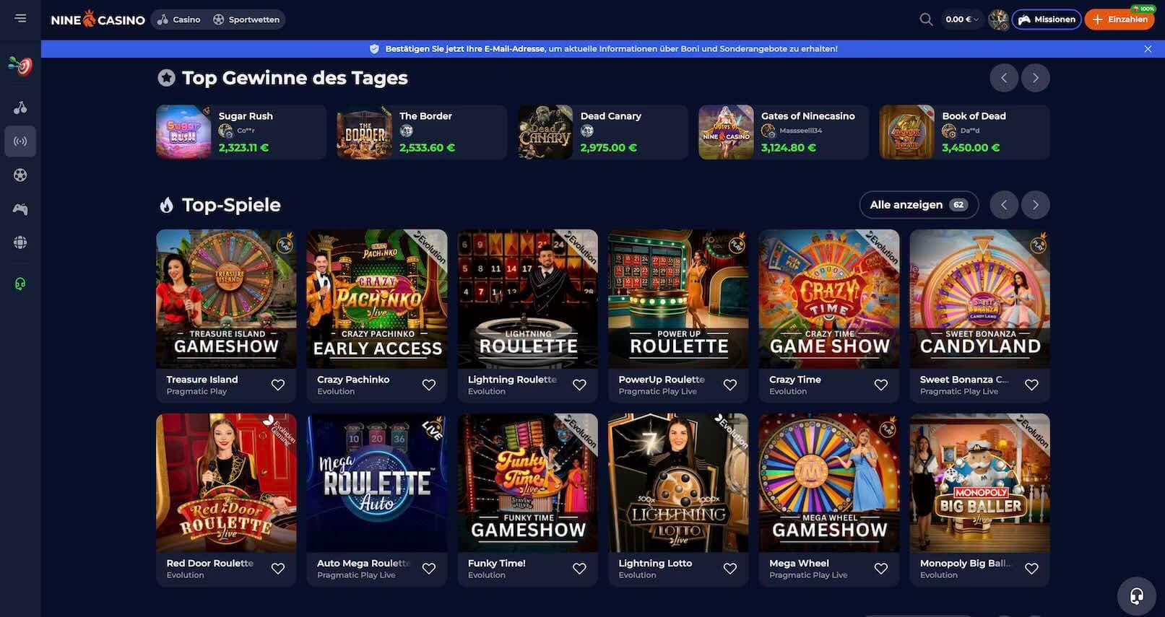
Task: Favorite Crazy Time with heart icon
Action: pos(881,385)
